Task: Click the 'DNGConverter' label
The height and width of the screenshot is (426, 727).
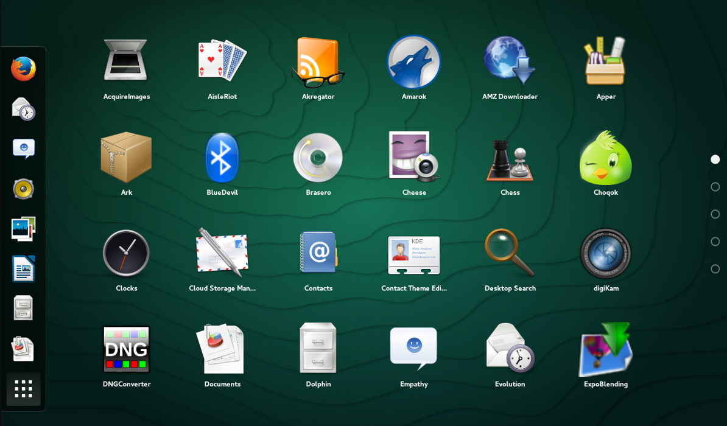Action: pos(127,384)
